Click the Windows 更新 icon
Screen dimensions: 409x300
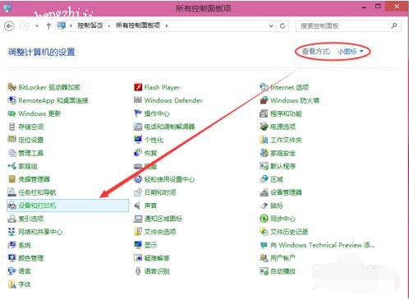tap(11, 113)
